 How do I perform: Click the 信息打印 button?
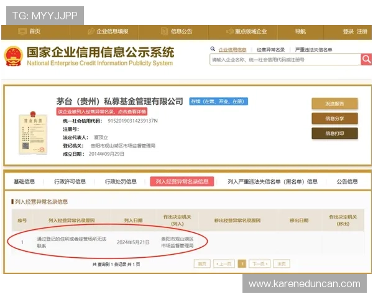click(334, 133)
